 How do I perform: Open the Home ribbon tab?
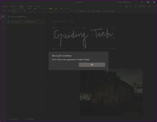pyautogui.click(x=4, y=6)
